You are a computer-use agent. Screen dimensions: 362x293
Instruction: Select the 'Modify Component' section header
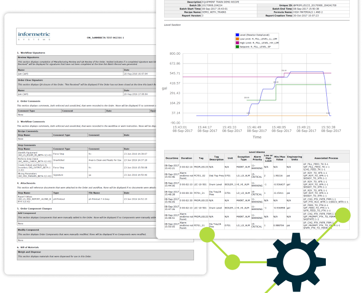pyautogui.click(x=28, y=230)
